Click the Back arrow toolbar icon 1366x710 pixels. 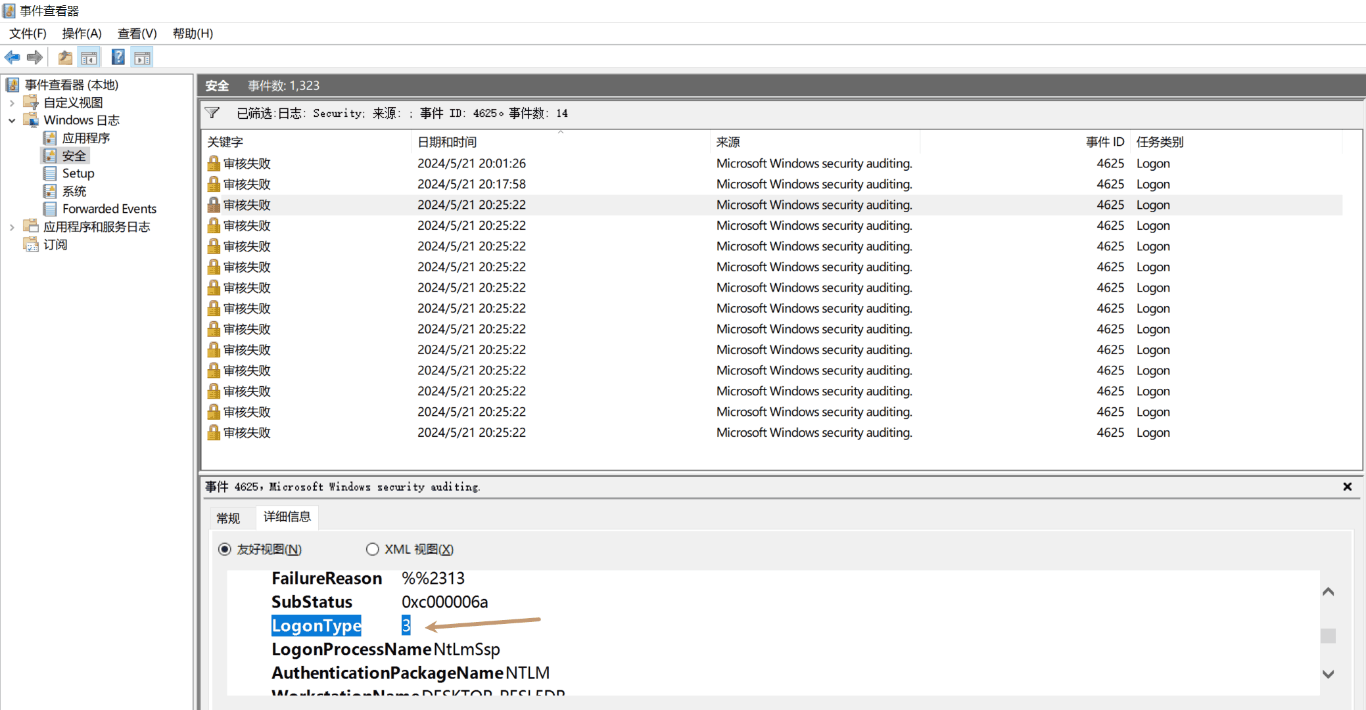(12, 58)
